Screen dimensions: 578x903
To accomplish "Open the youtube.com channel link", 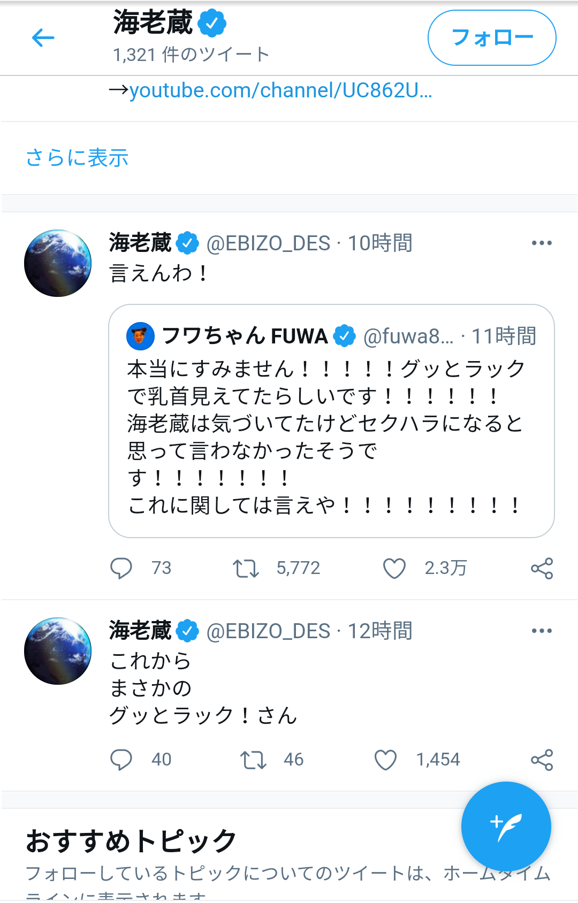I will point(280,90).
